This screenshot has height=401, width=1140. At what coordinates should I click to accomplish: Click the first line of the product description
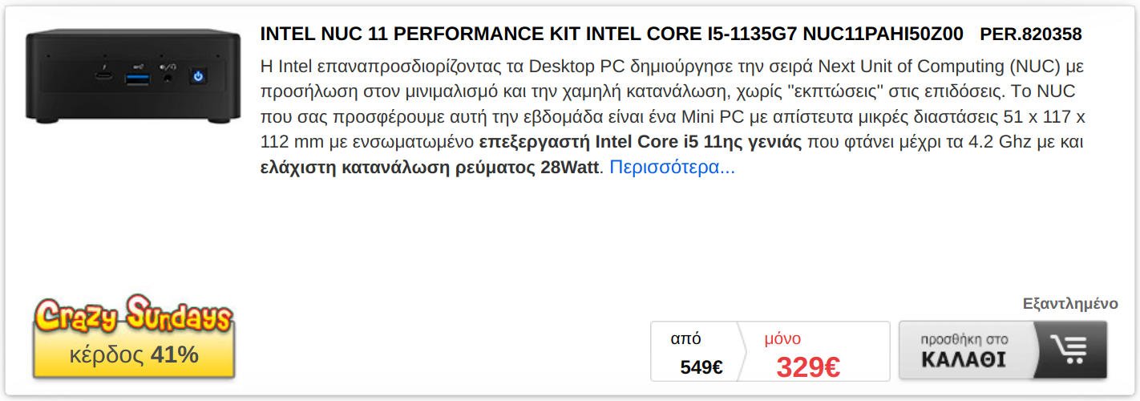(672, 66)
